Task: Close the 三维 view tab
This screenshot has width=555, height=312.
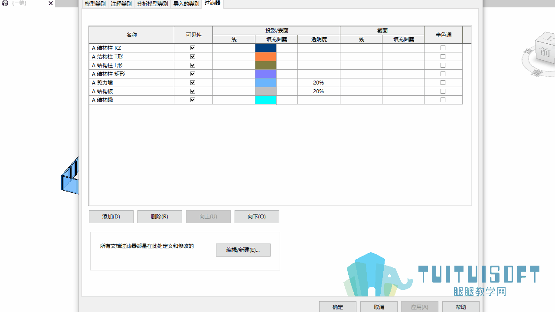Action: (51, 3)
